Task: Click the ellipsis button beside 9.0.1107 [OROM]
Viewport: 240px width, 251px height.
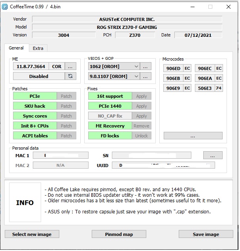Action: coord(146,76)
